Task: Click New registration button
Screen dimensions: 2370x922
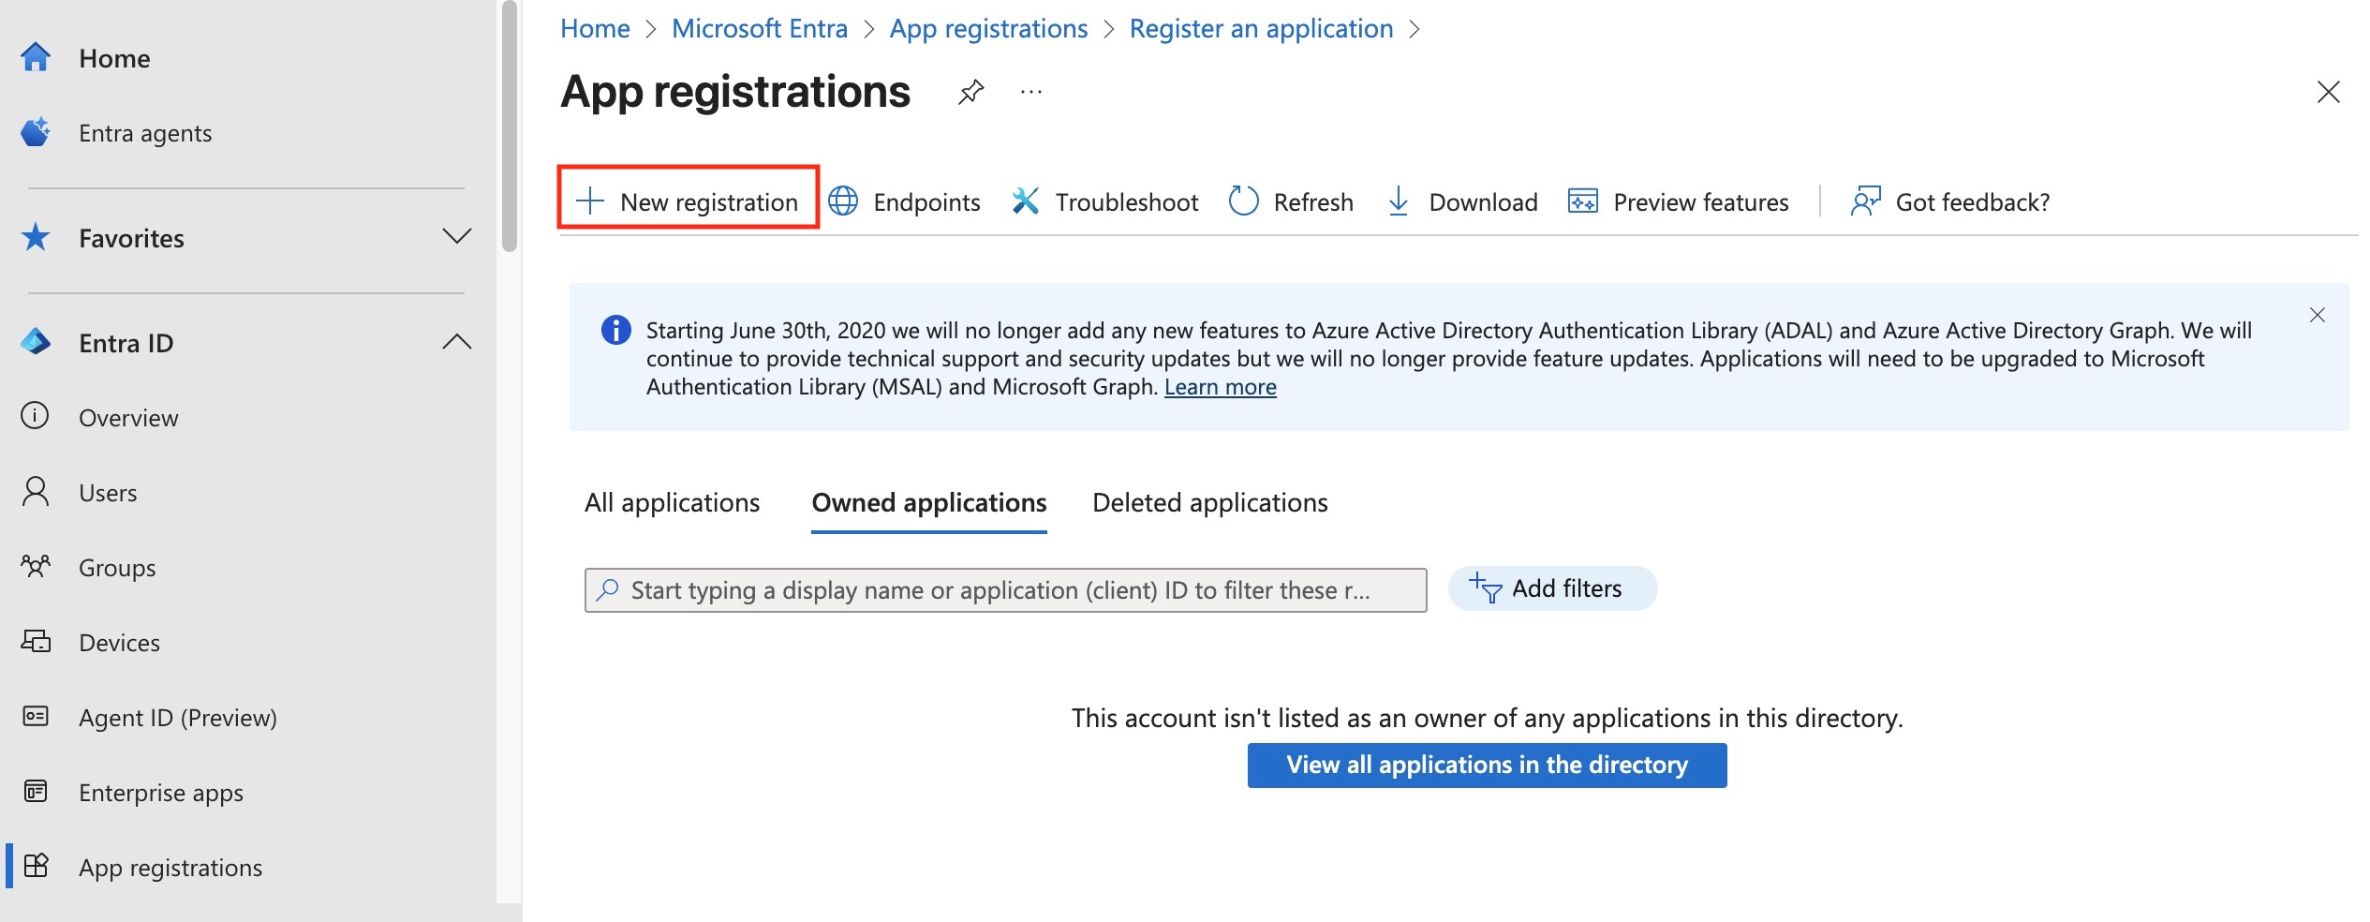Action: (689, 201)
